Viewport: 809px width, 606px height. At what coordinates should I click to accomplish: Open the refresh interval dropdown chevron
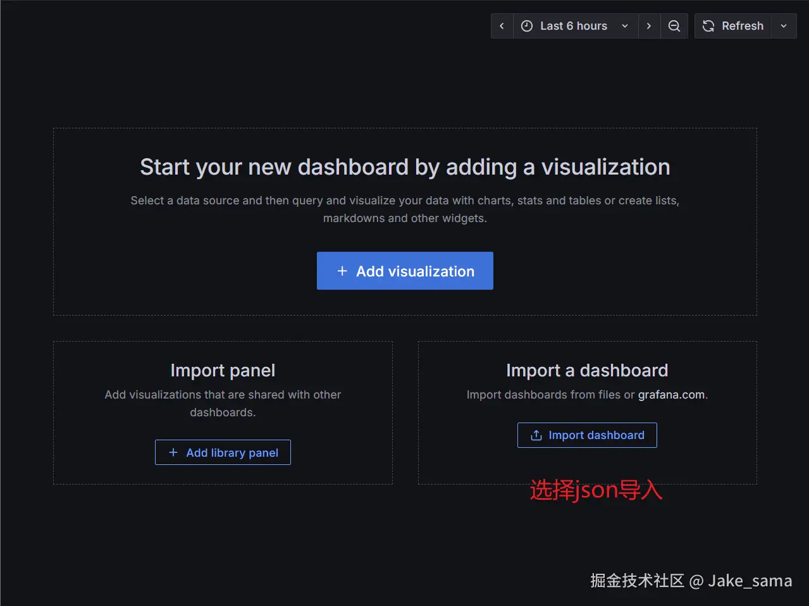click(x=784, y=26)
